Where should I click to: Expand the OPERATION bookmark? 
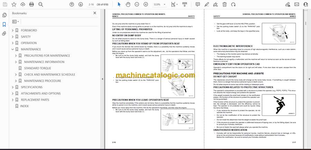(x=13, y=43)
